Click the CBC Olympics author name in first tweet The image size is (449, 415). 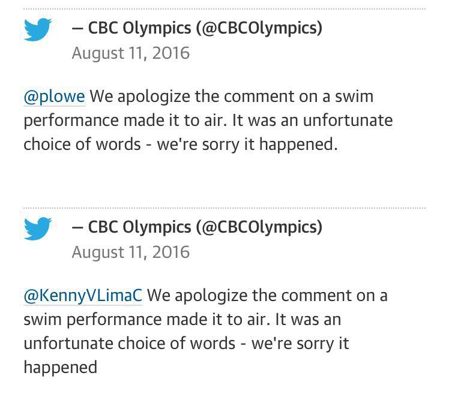coord(138,28)
